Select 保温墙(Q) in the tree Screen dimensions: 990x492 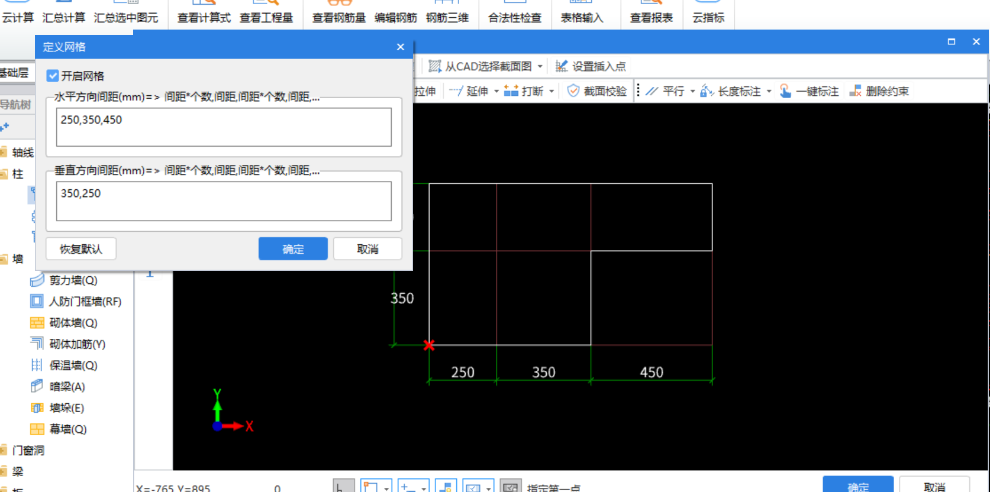64,365
